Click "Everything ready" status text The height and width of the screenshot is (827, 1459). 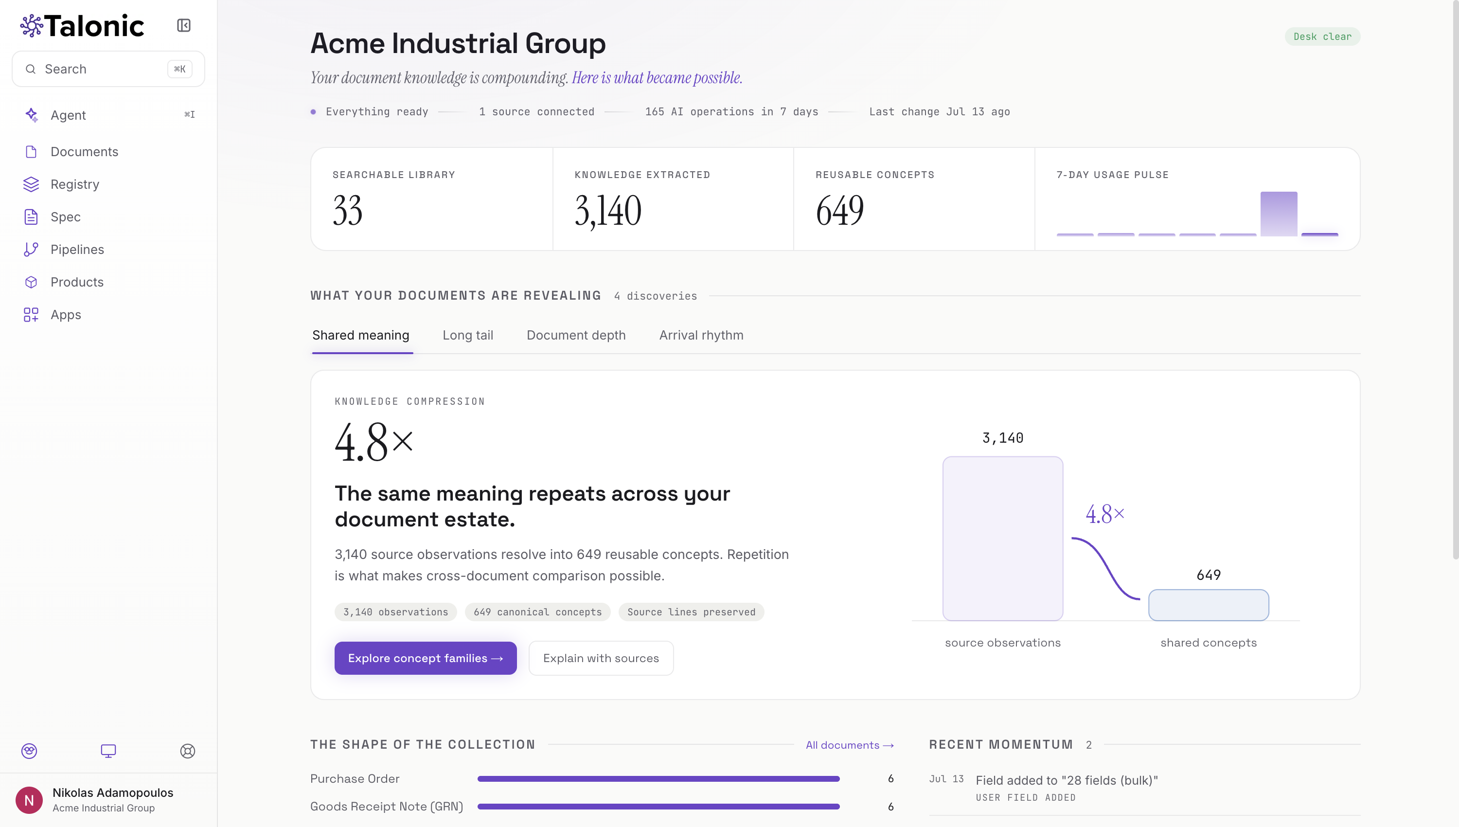coord(377,112)
